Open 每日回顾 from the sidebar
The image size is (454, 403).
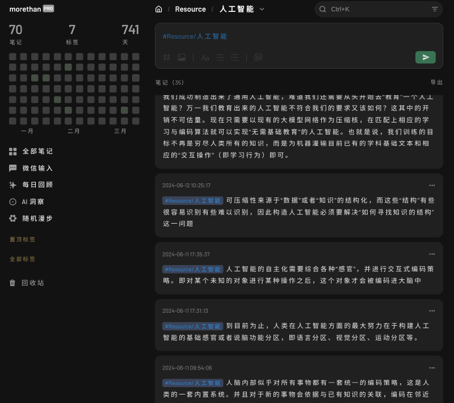(37, 184)
